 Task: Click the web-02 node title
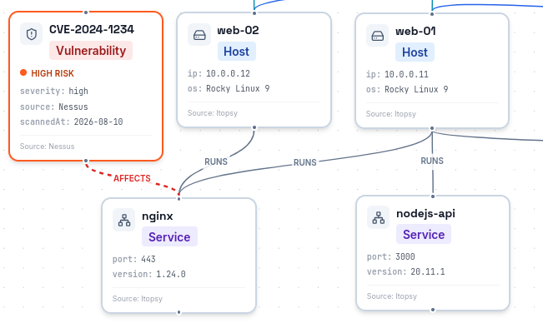(x=238, y=31)
